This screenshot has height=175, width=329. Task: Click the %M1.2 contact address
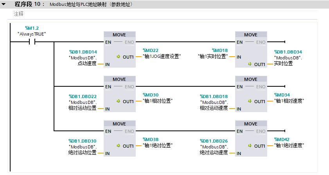32,28
